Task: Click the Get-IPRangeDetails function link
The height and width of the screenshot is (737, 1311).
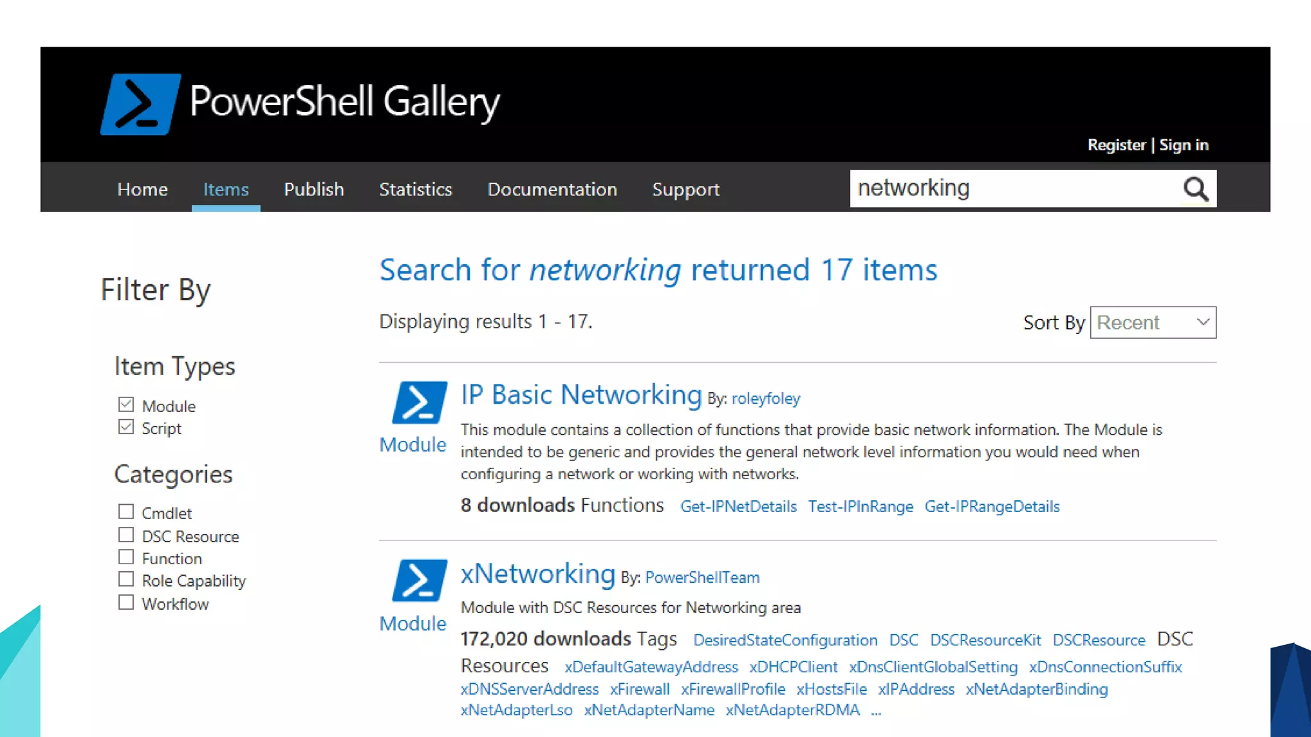Action: (x=992, y=507)
